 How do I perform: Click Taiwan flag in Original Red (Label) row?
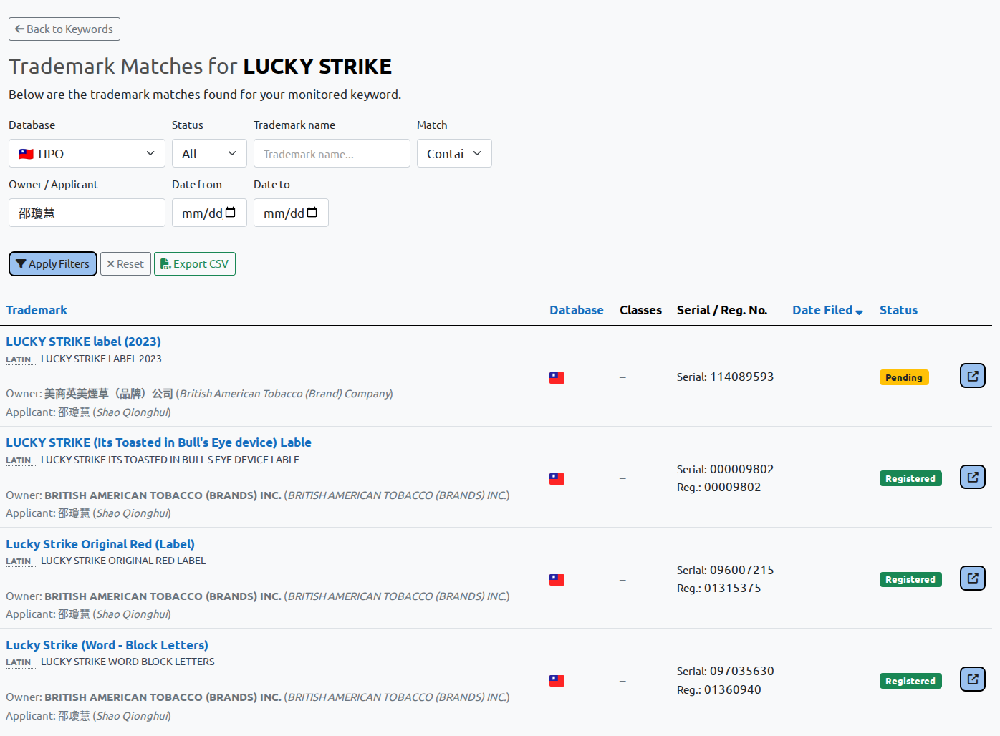tap(557, 579)
